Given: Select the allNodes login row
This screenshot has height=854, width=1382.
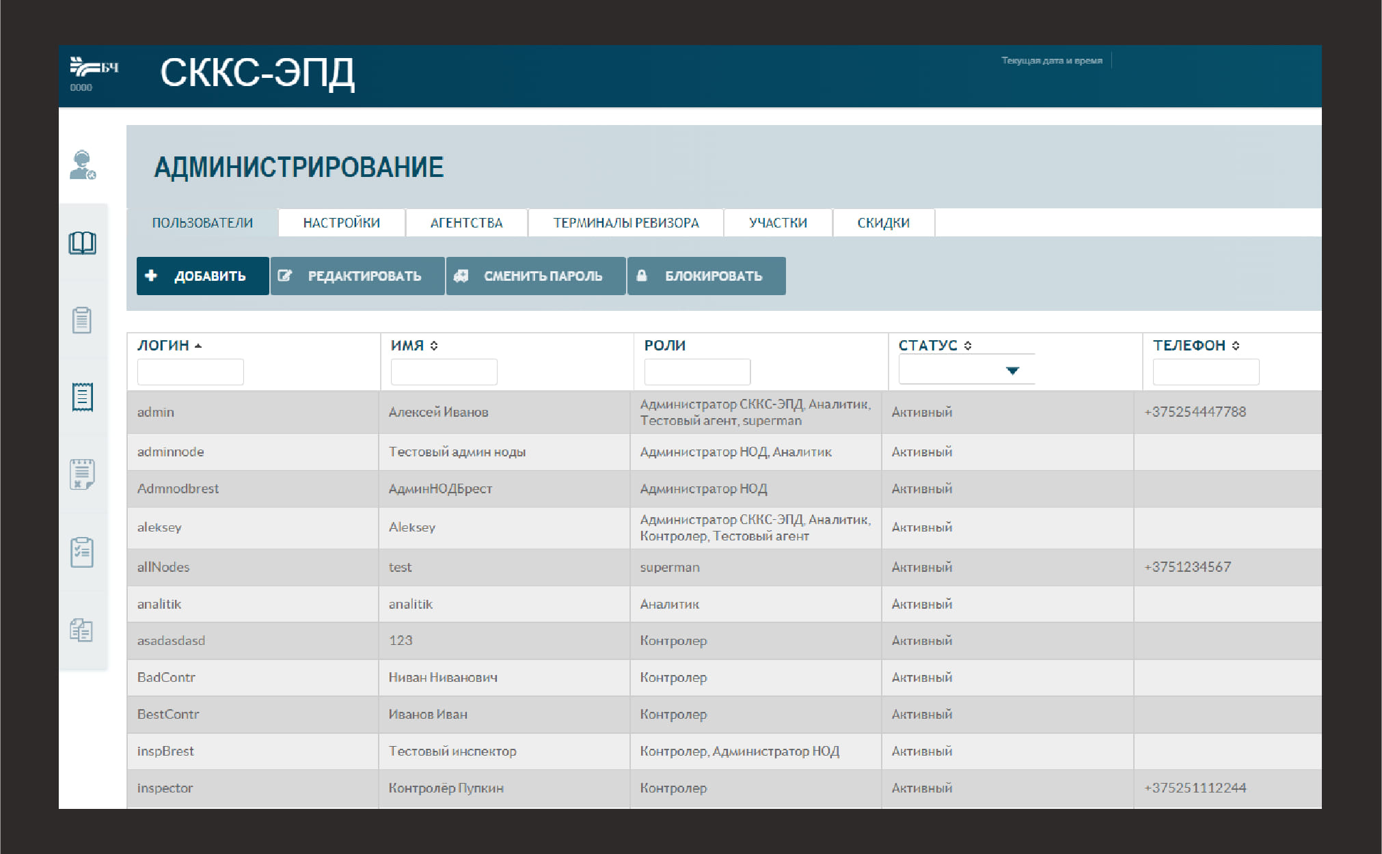Looking at the screenshot, I should click(x=724, y=567).
